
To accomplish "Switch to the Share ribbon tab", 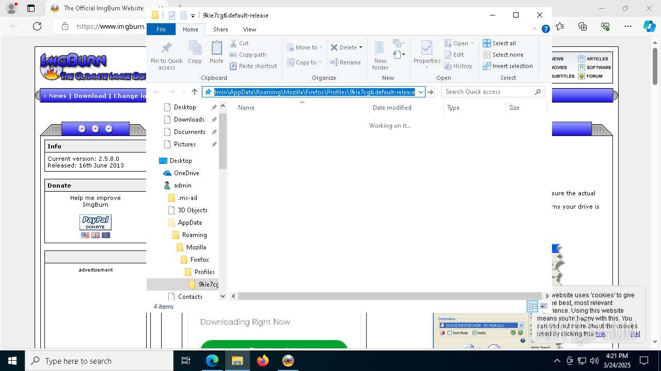I will (221, 29).
